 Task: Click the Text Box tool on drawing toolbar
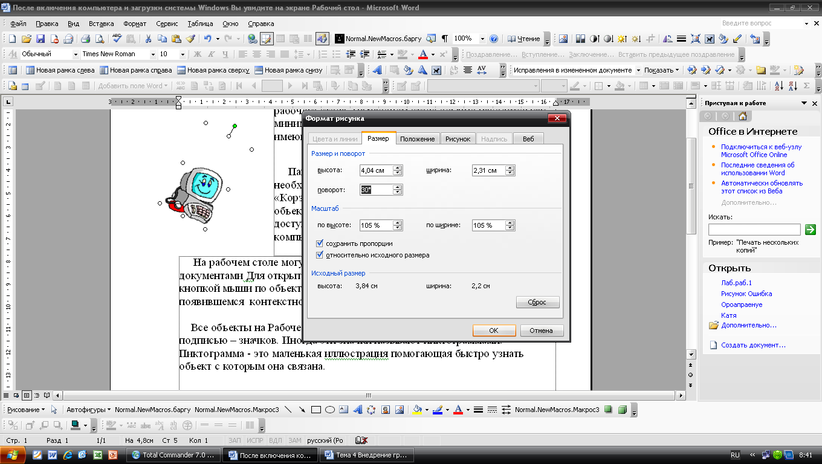(343, 410)
